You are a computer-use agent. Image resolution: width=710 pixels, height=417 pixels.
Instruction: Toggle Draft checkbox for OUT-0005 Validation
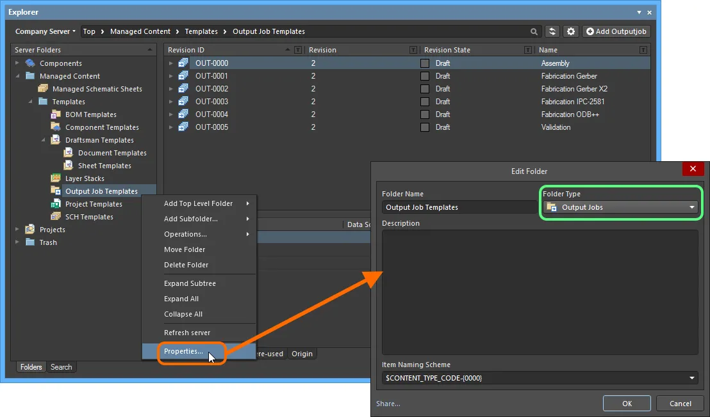pyautogui.click(x=425, y=127)
